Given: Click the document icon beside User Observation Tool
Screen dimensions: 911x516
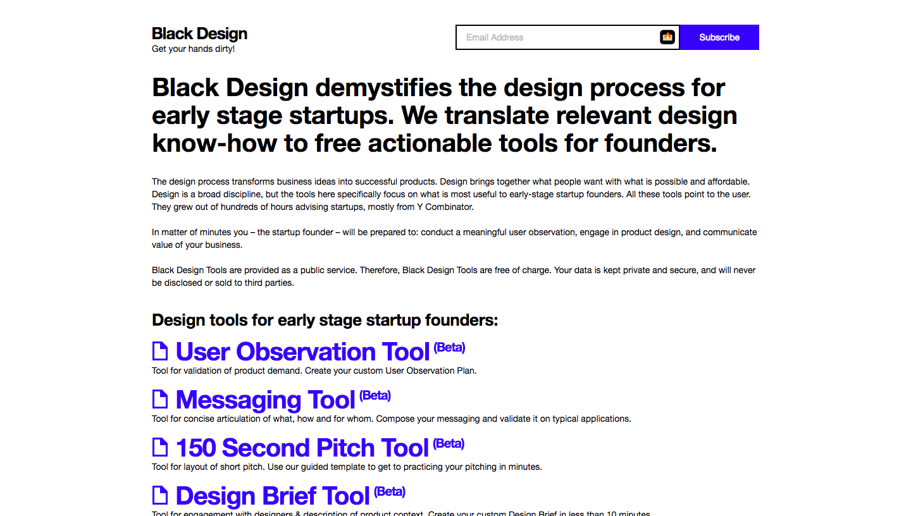Looking at the screenshot, I should [x=159, y=351].
